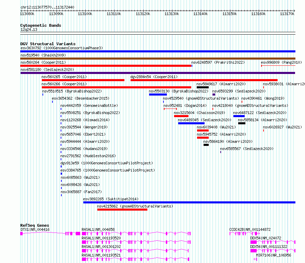The height and width of the screenshot is (263, 305).
Task: Click nsv4529540 (gnomADStructuralVariants) label
Action: (x=201, y=98)
